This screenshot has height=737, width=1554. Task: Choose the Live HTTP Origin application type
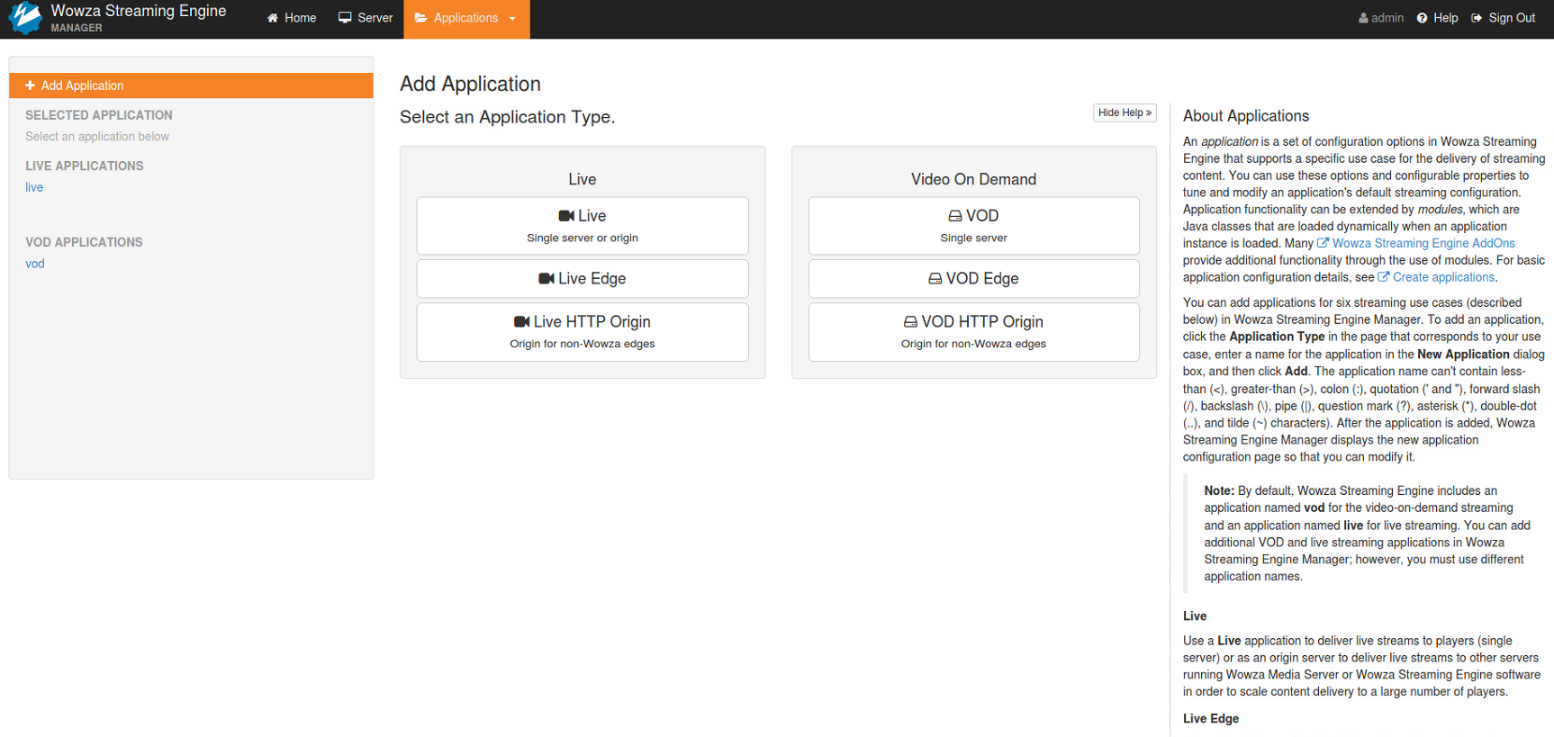[583, 332]
